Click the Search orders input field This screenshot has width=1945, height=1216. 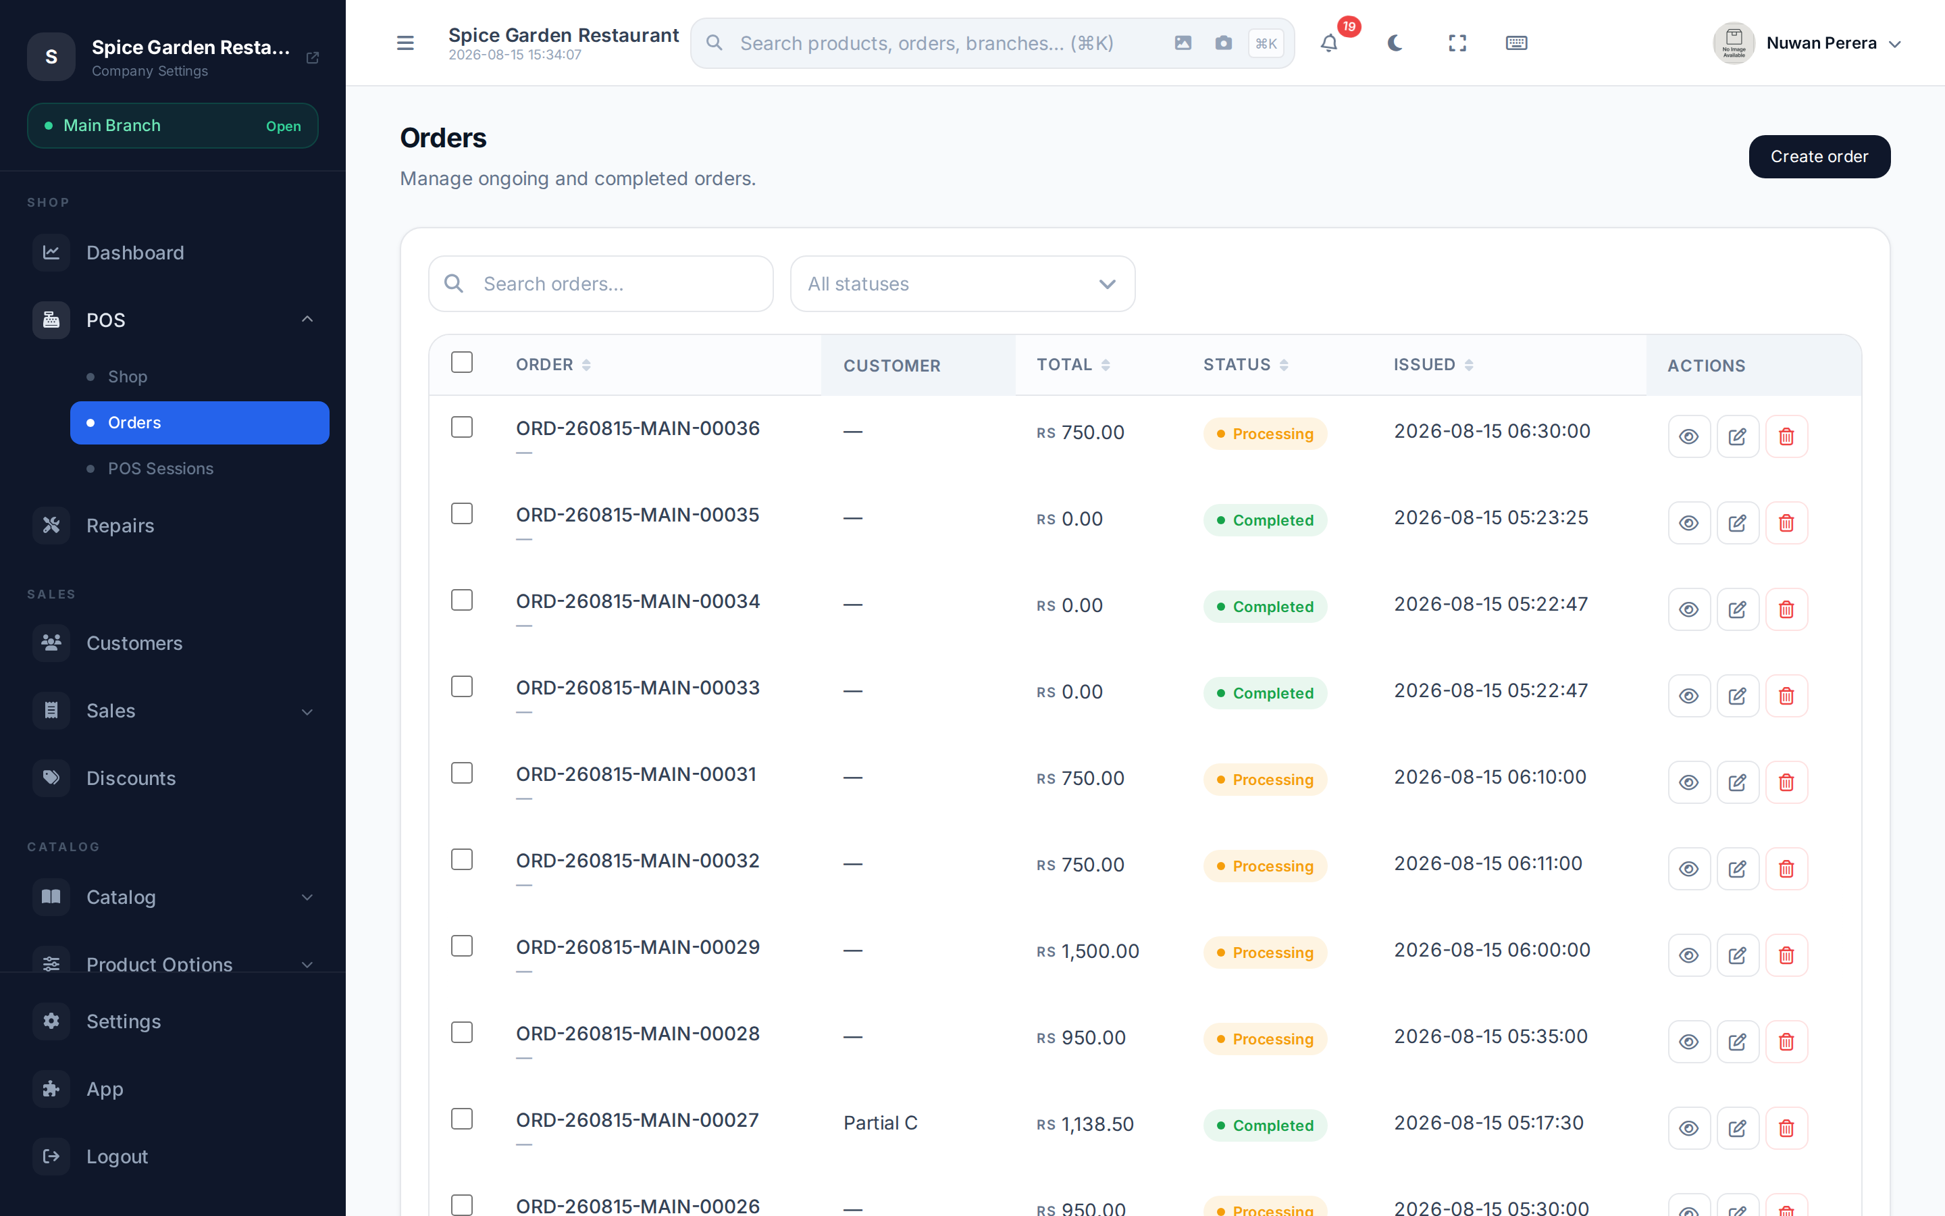pos(600,284)
